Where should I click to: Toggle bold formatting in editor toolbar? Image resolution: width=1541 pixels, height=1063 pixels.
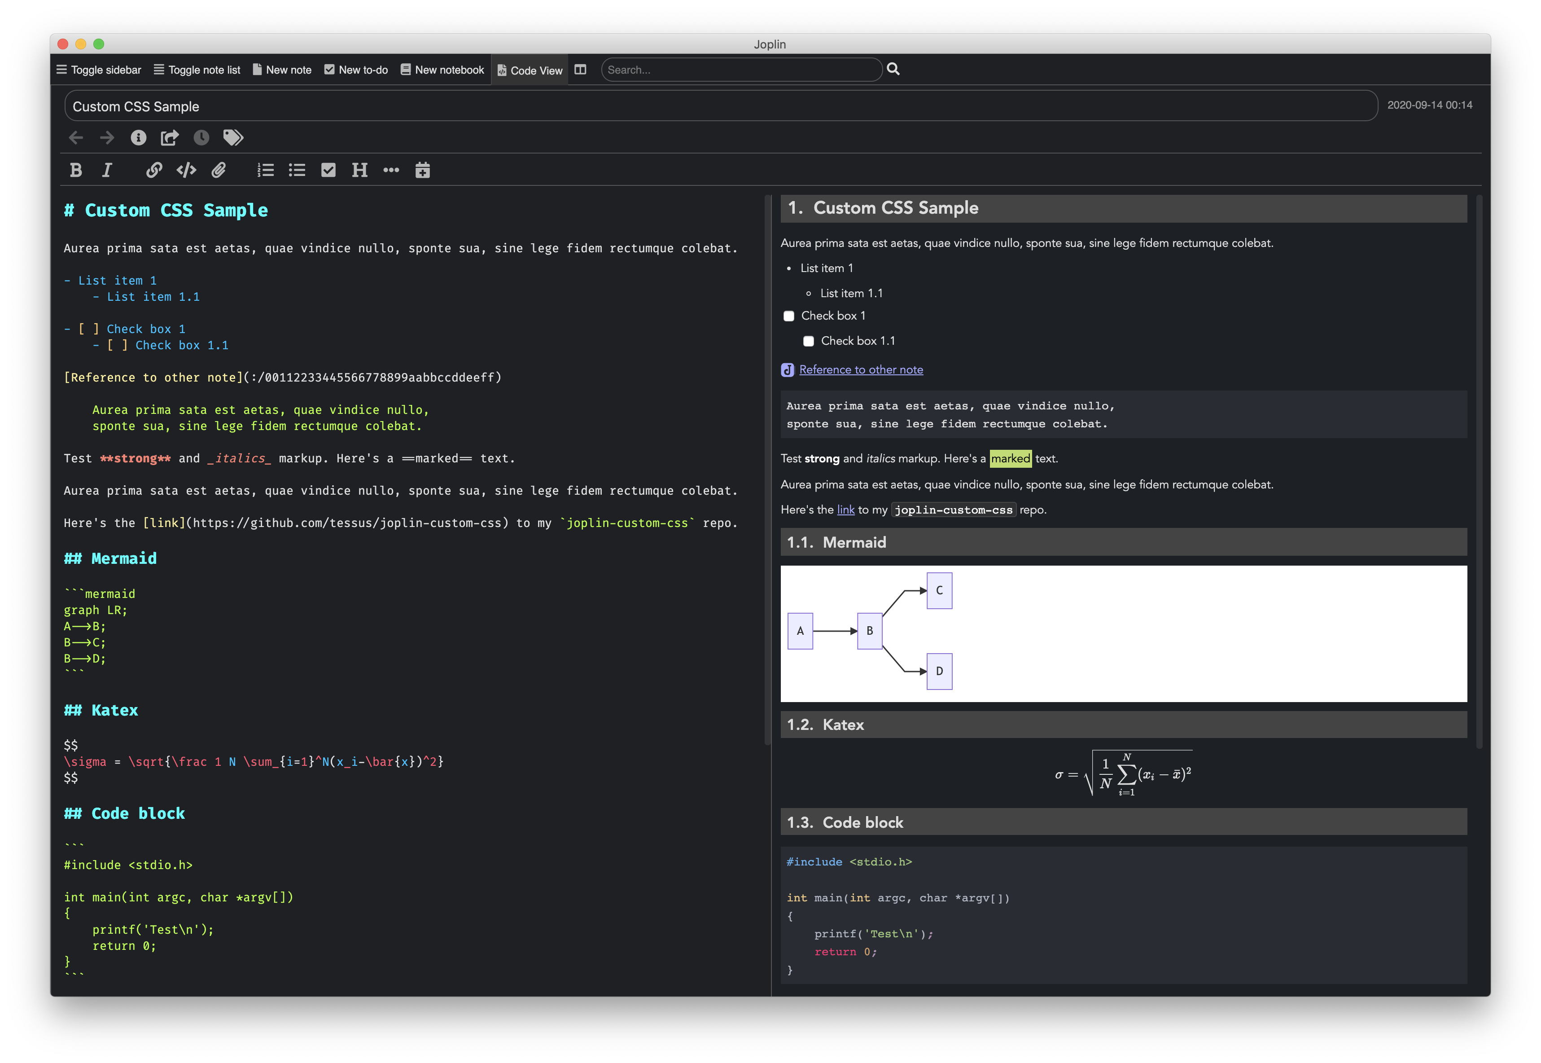(76, 171)
